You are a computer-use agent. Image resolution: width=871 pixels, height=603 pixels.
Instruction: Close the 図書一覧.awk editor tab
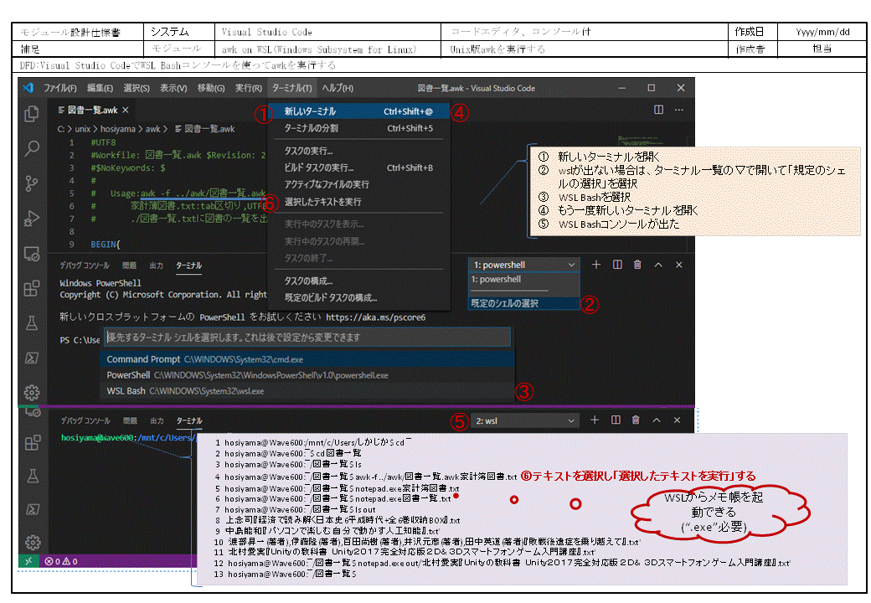[126, 110]
